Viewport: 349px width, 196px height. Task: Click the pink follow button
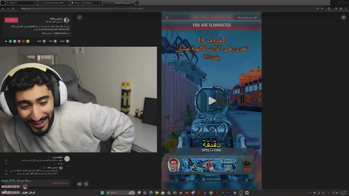pyautogui.click(x=11, y=20)
